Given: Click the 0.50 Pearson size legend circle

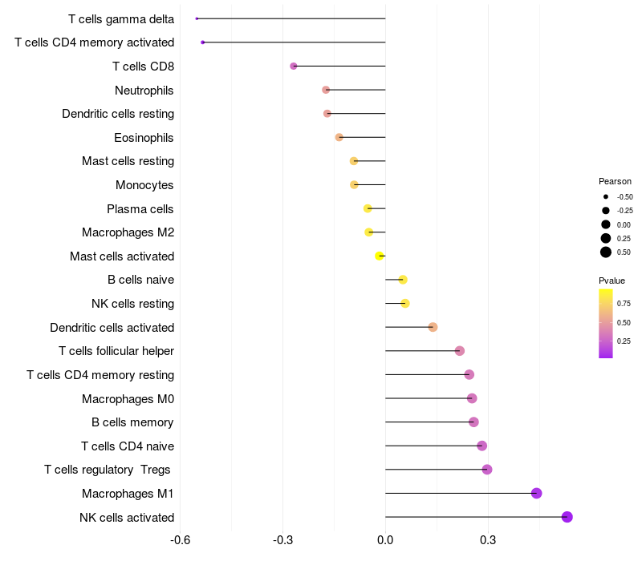Looking at the screenshot, I should (606, 252).
